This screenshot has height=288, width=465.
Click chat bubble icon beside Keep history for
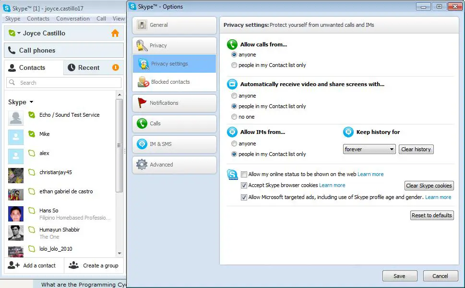[348, 132]
